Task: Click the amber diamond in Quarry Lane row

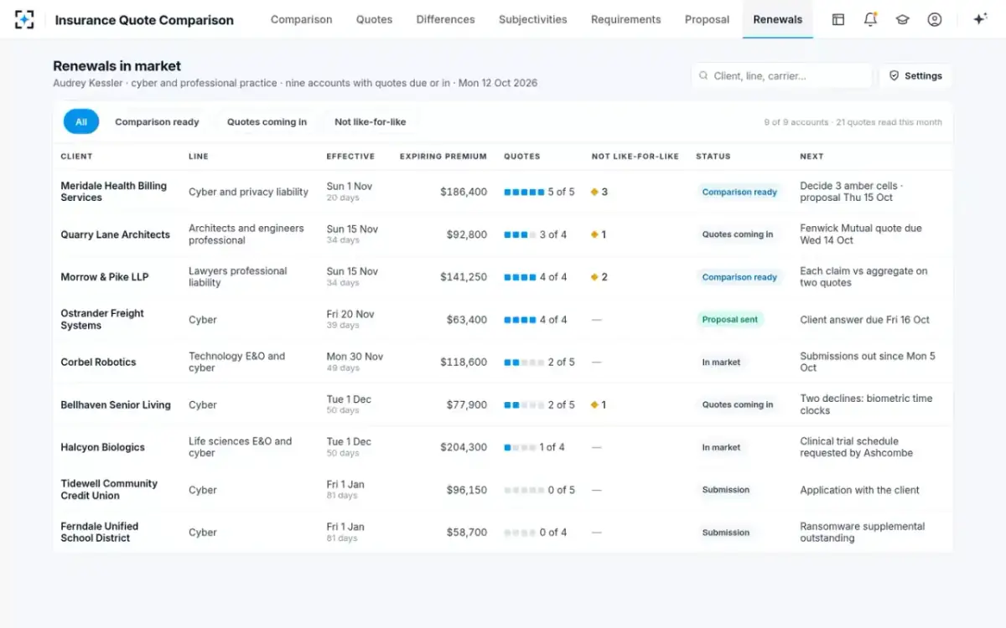Action: [x=594, y=234]
